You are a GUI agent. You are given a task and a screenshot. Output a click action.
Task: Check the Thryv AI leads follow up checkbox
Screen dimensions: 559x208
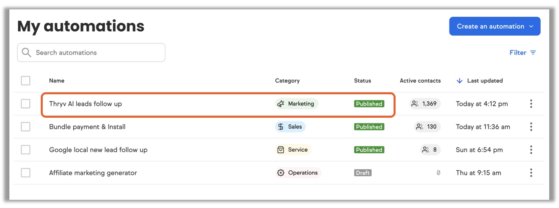[x=25, y=104]
